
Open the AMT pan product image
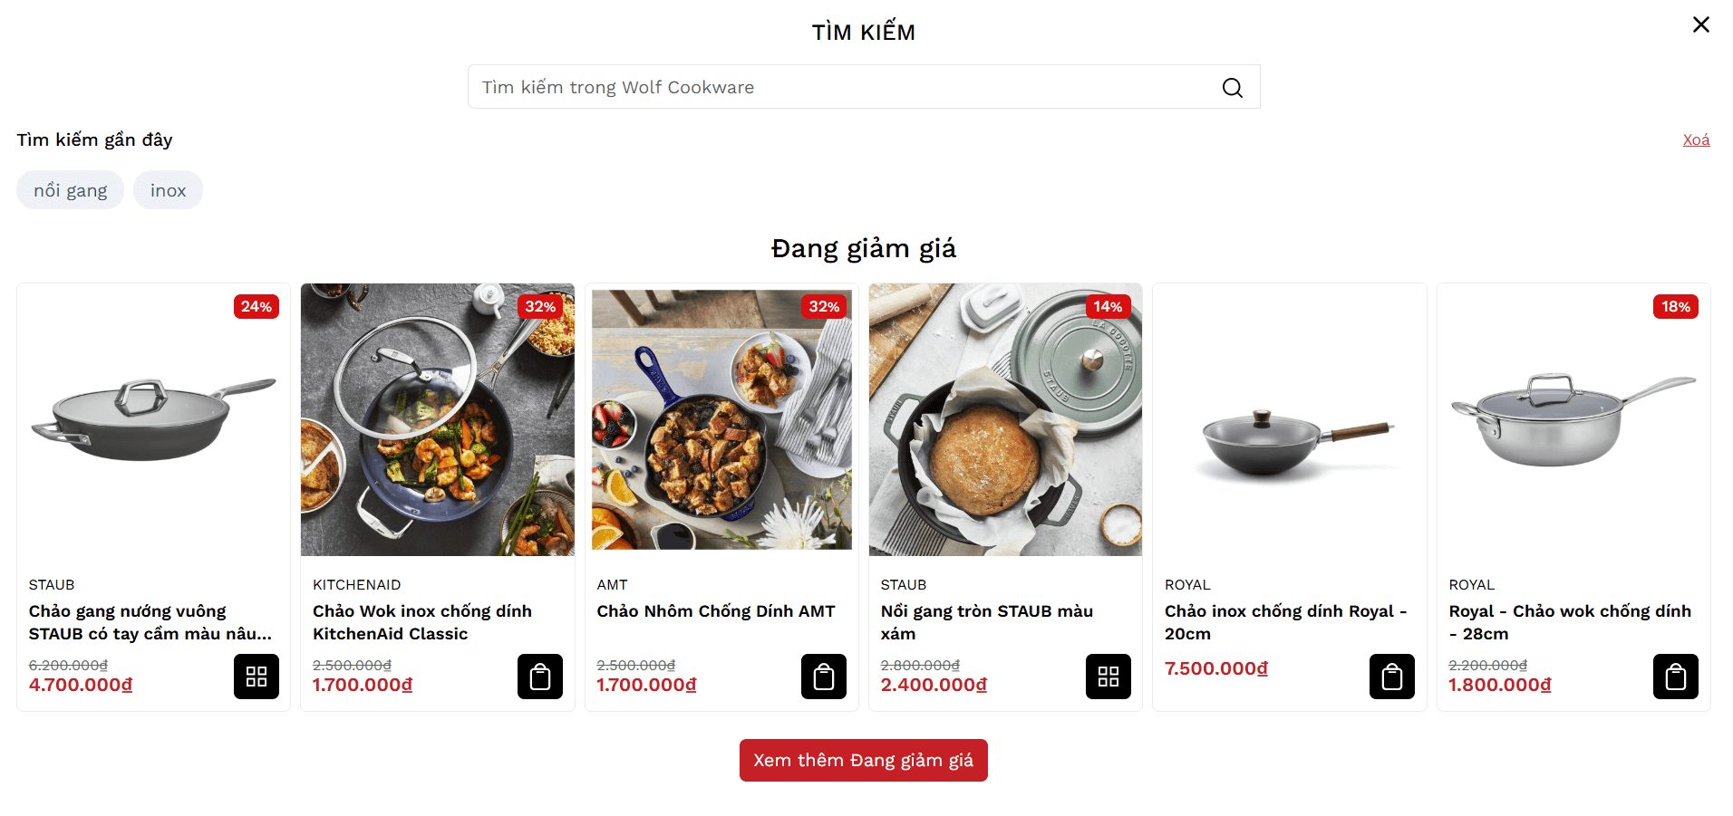(721, 419)
